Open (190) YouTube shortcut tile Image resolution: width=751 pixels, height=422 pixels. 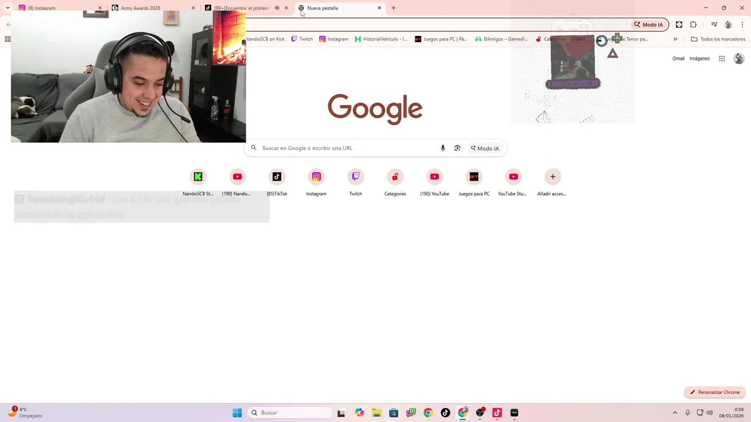(434, 182)
